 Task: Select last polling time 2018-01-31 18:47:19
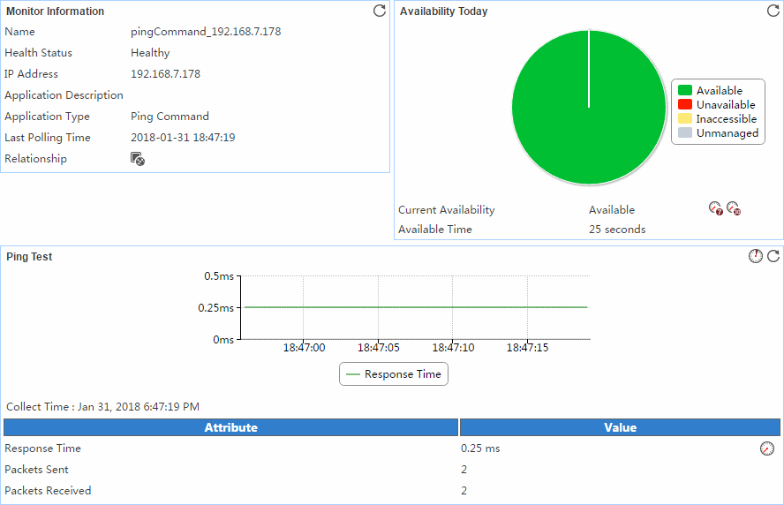(183, 138)
